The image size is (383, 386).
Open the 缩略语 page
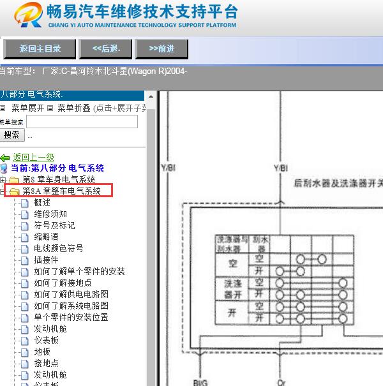click(x=47, y=237)
